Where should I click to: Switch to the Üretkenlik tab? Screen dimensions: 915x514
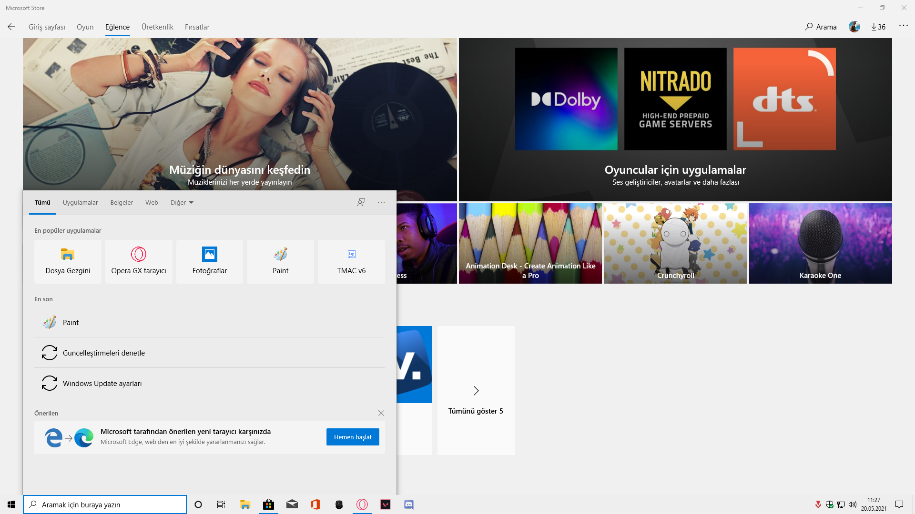[x=157, y=27]
